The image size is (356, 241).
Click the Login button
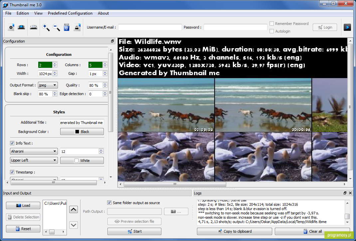click(325, 27)
